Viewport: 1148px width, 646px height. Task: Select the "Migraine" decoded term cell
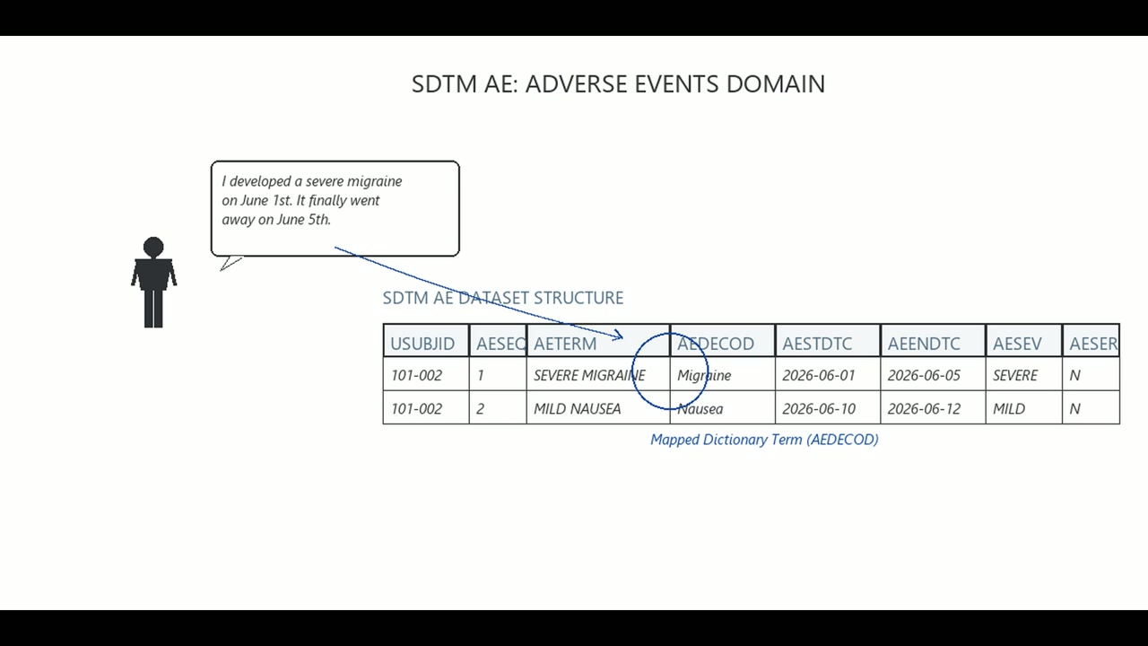pos(723,375)
